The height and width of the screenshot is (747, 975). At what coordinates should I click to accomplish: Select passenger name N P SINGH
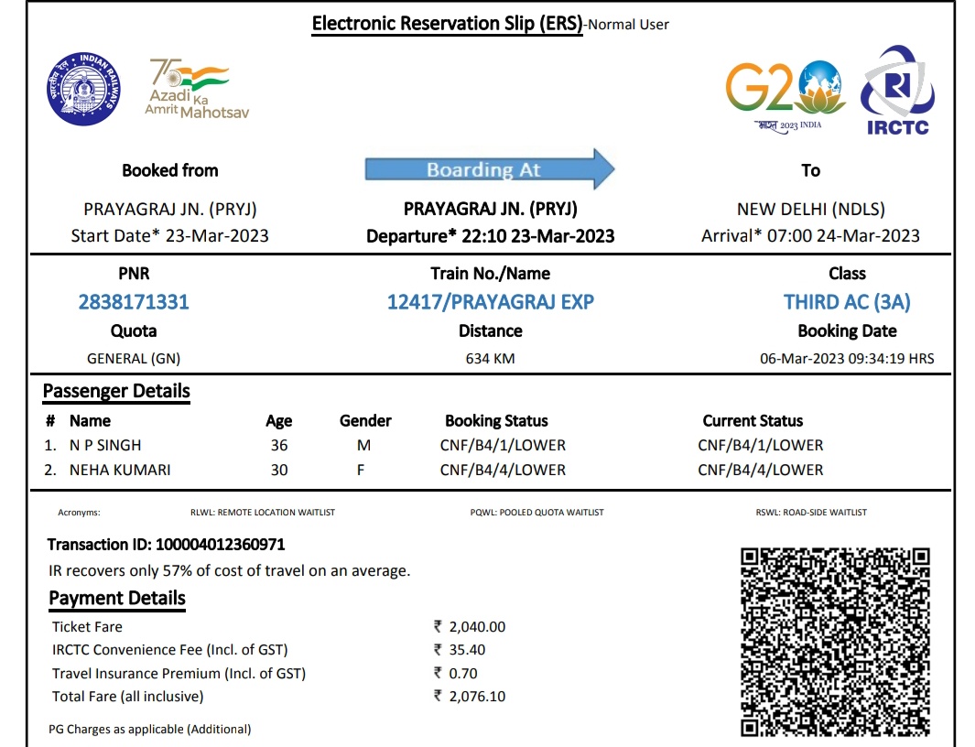105,445
